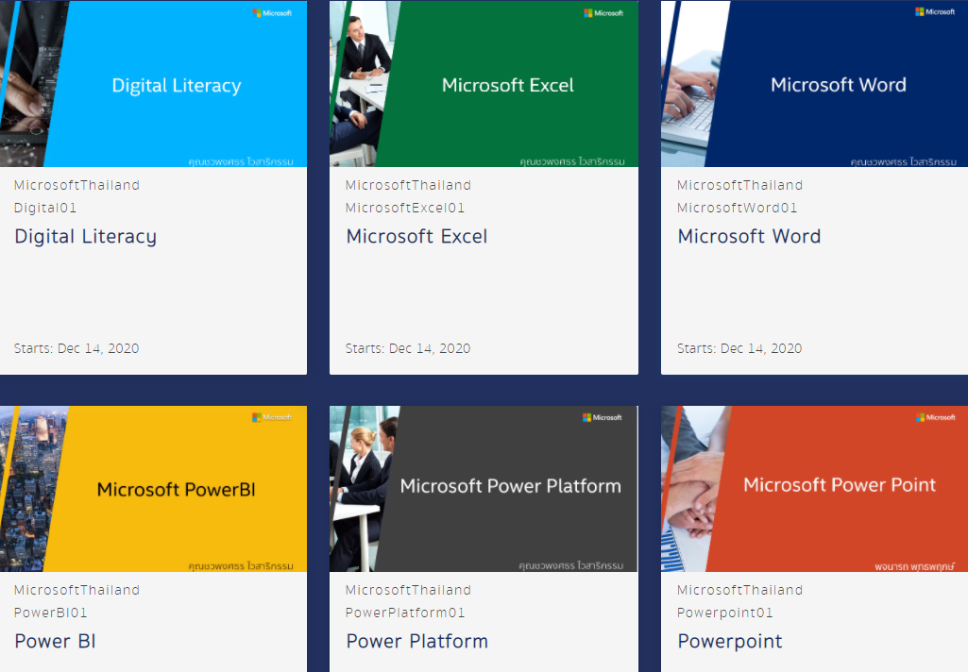The image size is (968, 672).
Task: Open the yellow Microsoft PowerBI course banner
Action: pyautogui.click(x=177, y=490)
